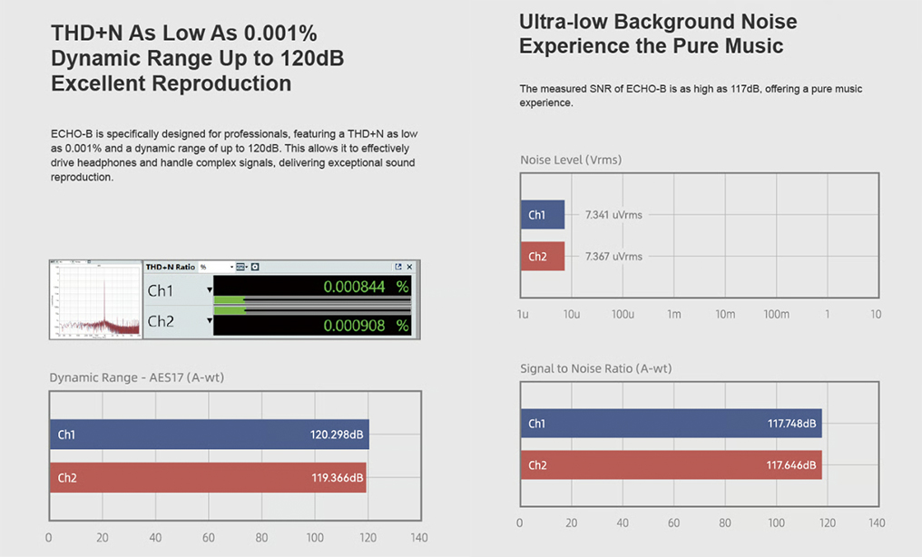Click the THD+N Ratio panel title
Viewport: 922px width, 557px height.
pyautogui.click(x=170, y=267)
